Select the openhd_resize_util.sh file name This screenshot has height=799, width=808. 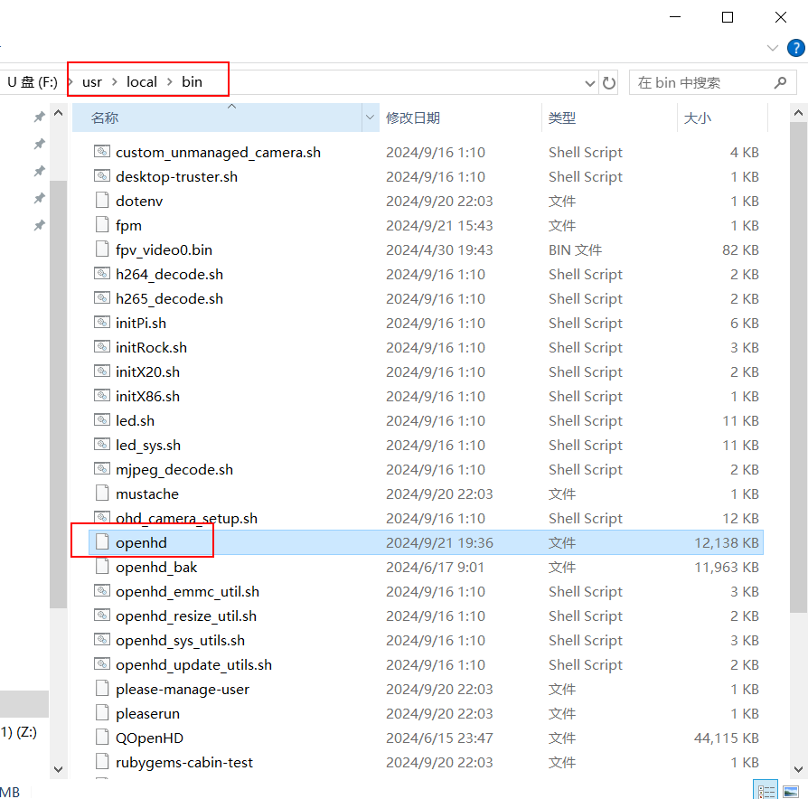click(x=186, y=616)
